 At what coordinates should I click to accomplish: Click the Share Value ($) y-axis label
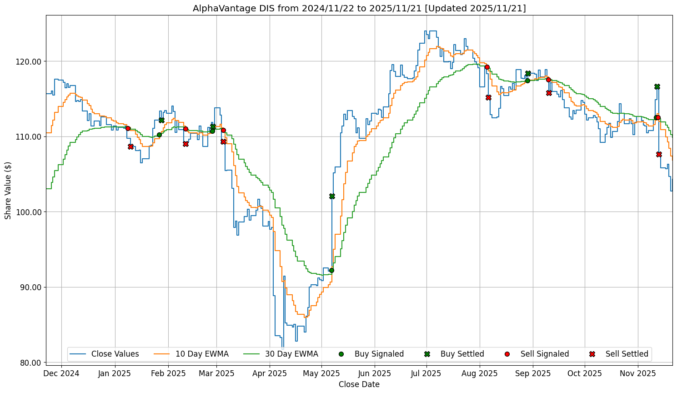tap(8, 190)
